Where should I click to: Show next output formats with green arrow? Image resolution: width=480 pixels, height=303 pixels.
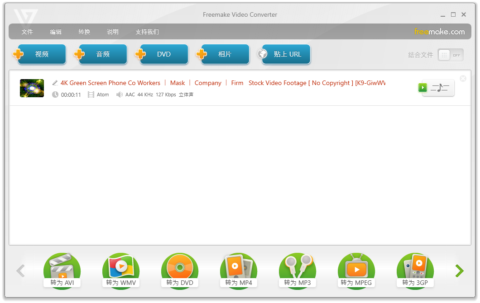point(459,271)
